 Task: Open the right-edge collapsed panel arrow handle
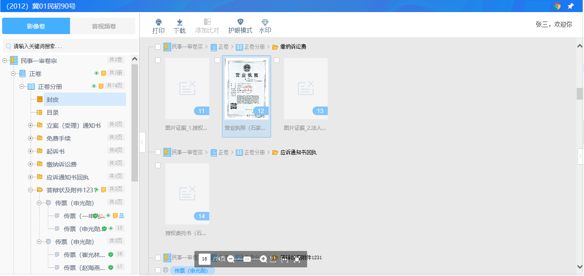pos(581,157)
